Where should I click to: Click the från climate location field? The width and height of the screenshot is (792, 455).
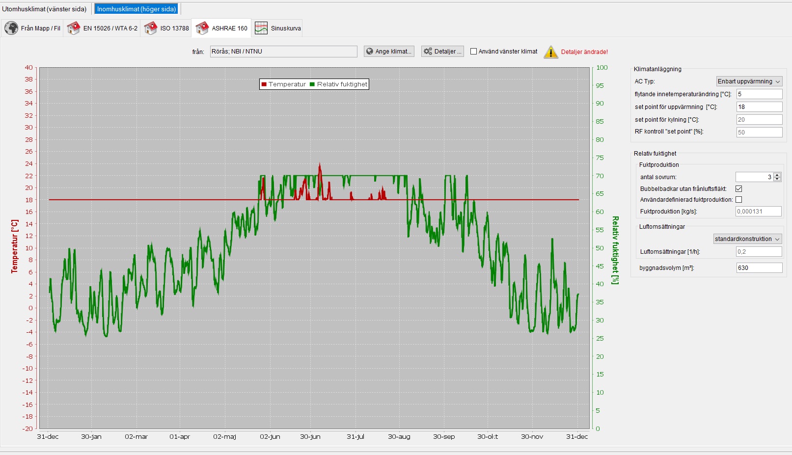tap(283, 52)
